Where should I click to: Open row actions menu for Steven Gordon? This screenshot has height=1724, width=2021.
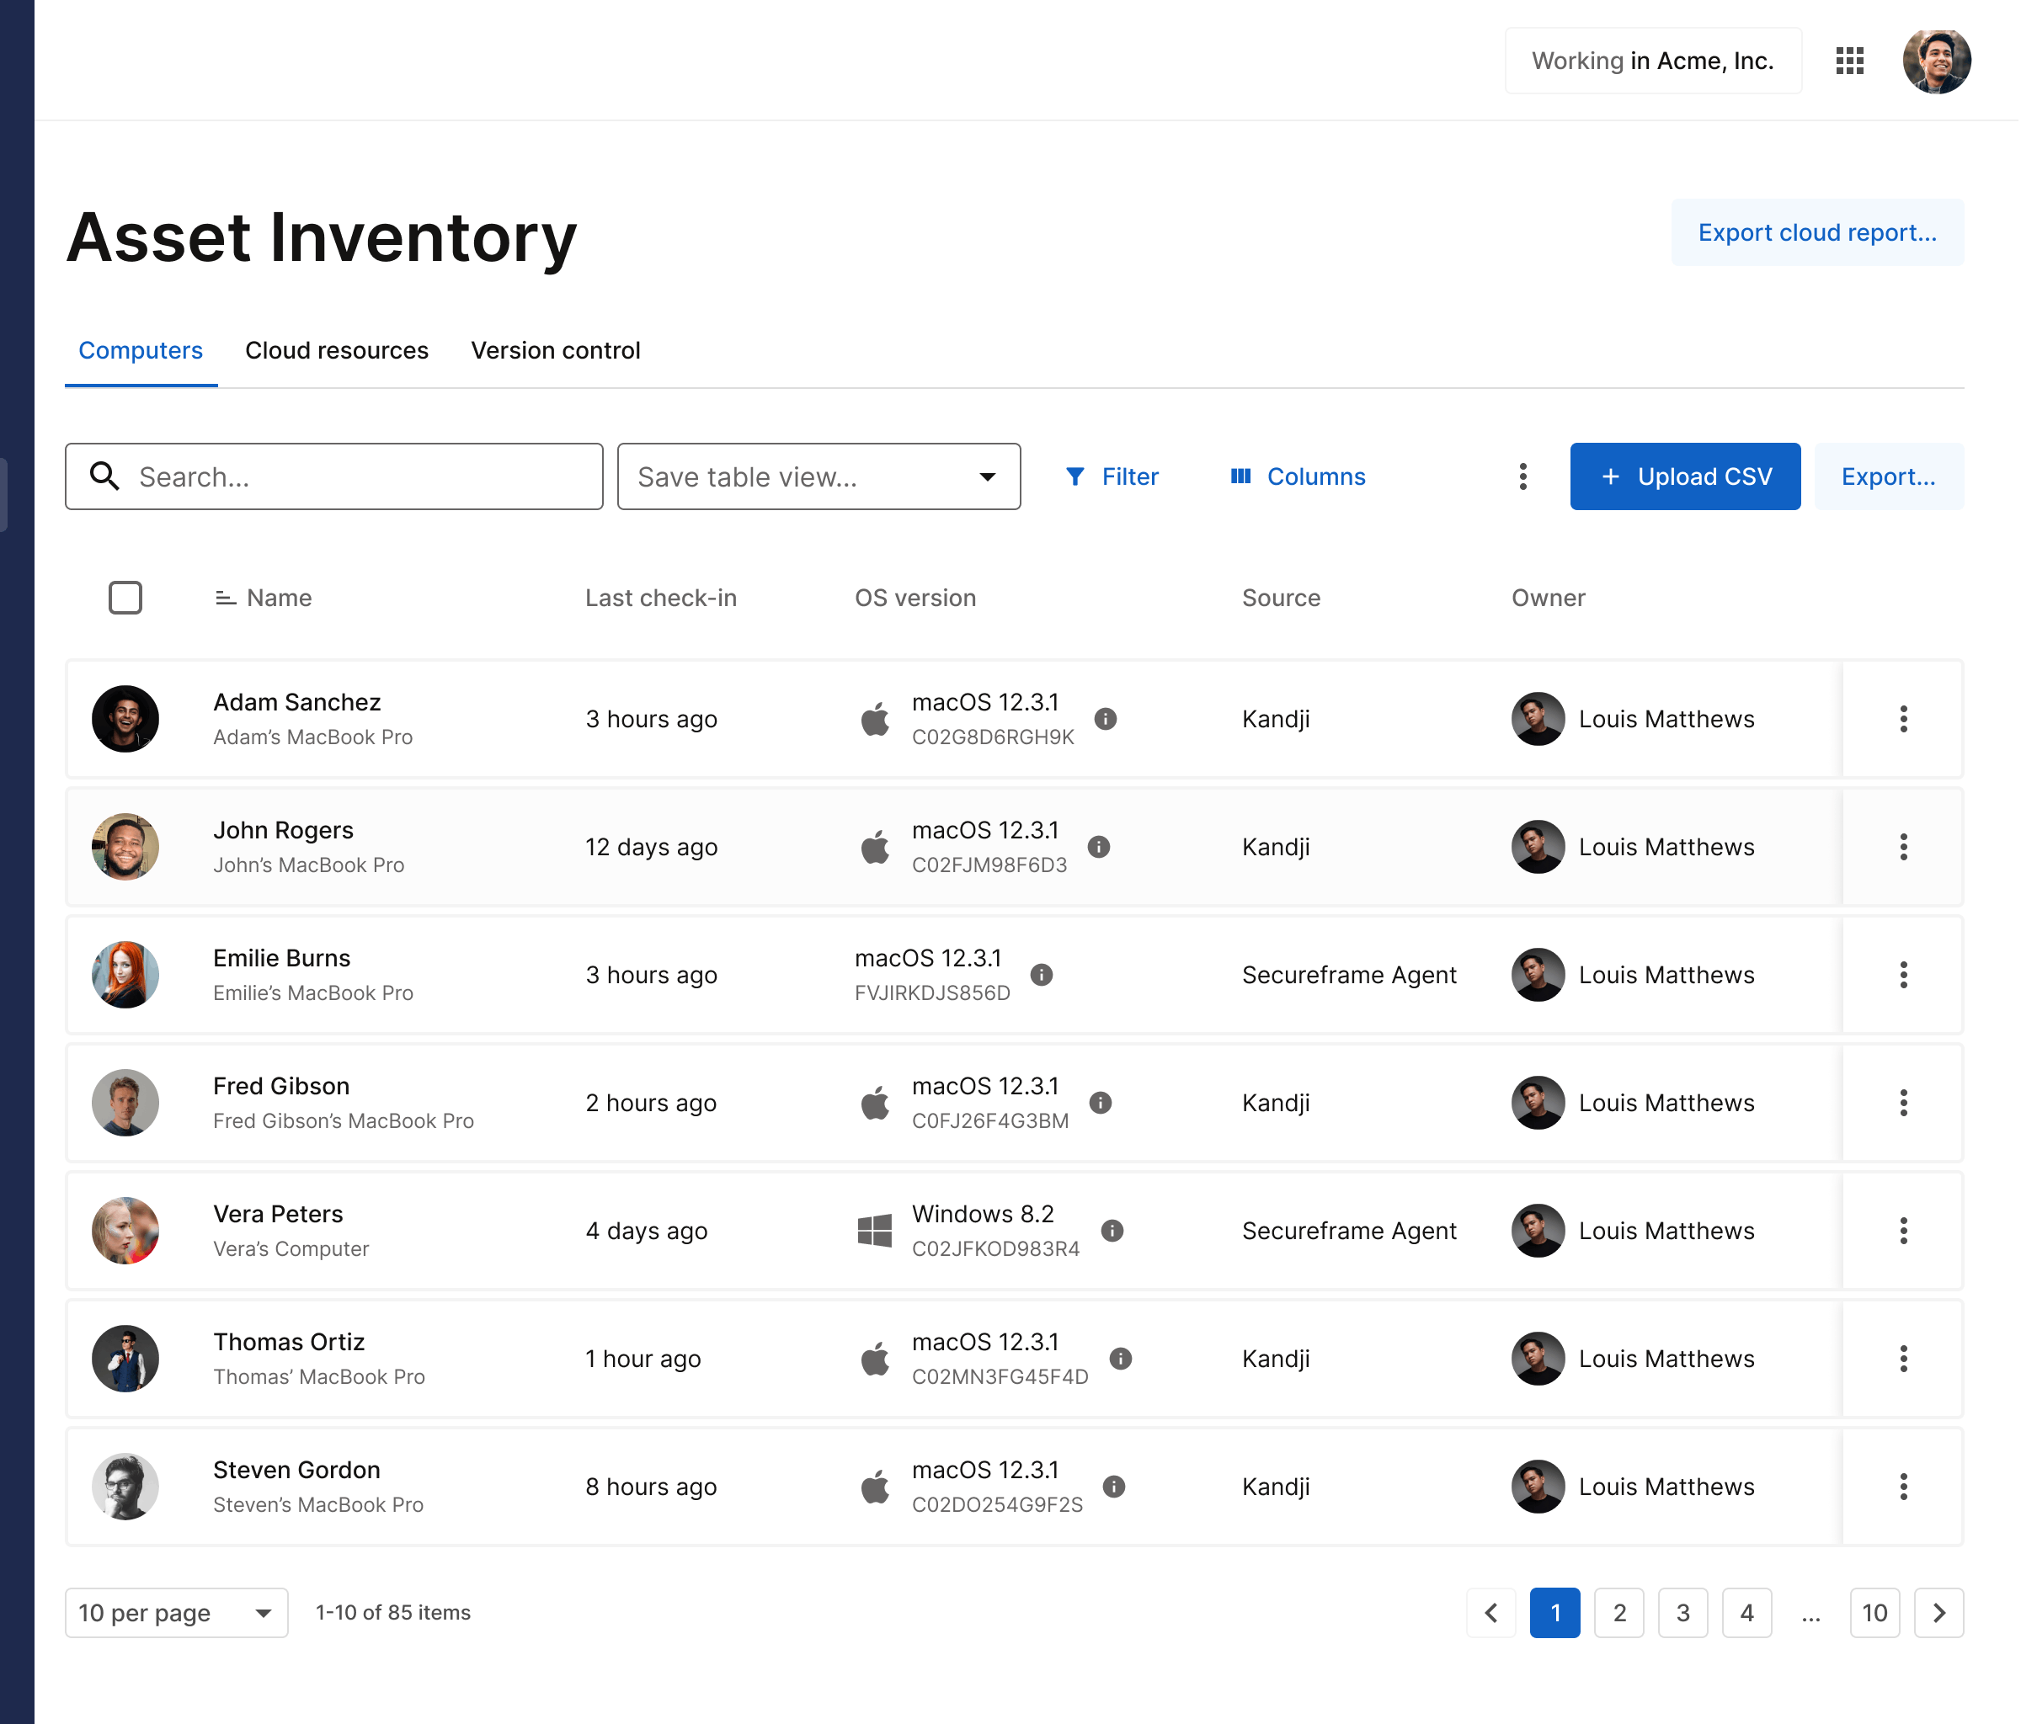[x=1902, y=1487]
